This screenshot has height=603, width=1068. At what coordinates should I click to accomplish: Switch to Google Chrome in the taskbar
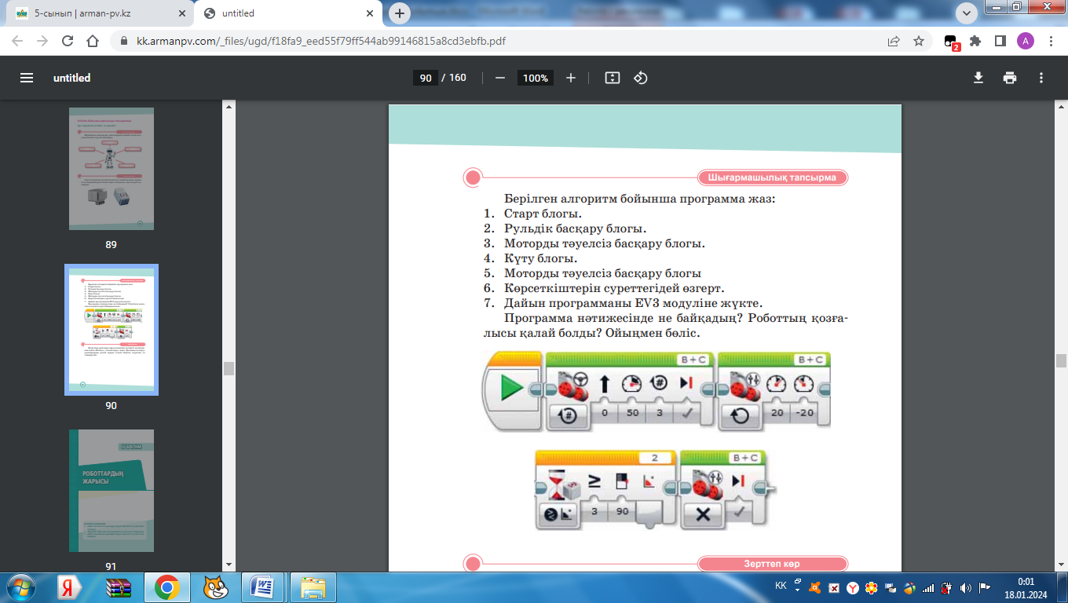166,587
